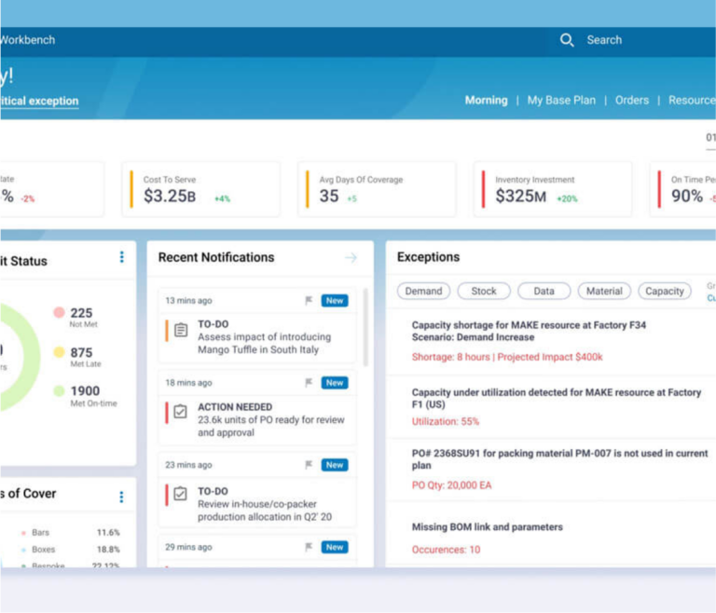Flag the 18 mins ago notification
Viewport: 716px width, 613px height.
[x=310, y=383]
